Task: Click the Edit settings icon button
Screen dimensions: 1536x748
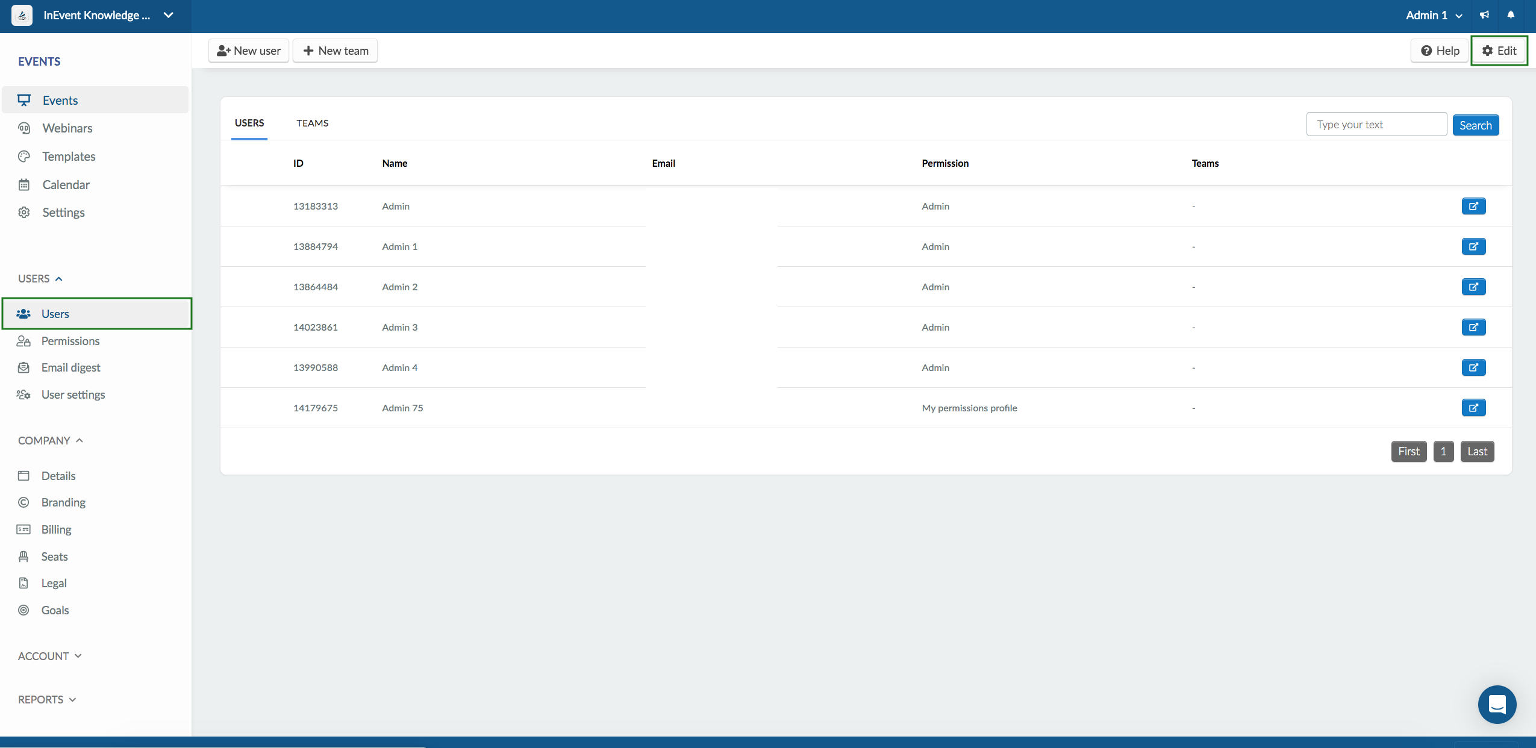Action: [x=1500, y=50]
